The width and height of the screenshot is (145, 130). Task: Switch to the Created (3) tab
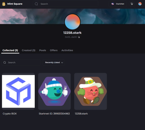point(28,50)
